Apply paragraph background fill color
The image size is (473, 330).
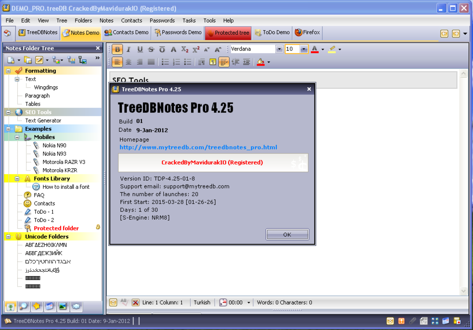tap(261, 62)
